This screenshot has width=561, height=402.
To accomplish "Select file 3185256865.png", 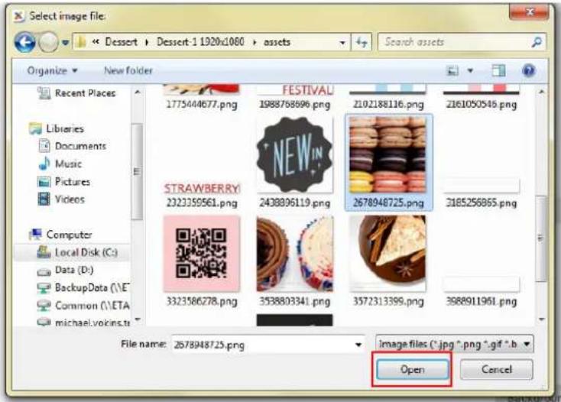I will point(482,195).
